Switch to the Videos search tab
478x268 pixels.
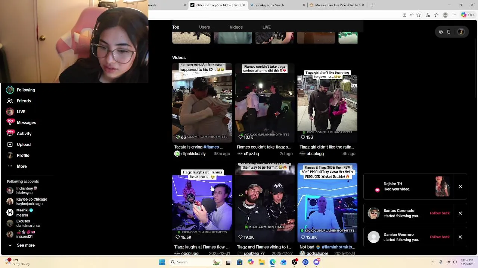tap(236, 27)
